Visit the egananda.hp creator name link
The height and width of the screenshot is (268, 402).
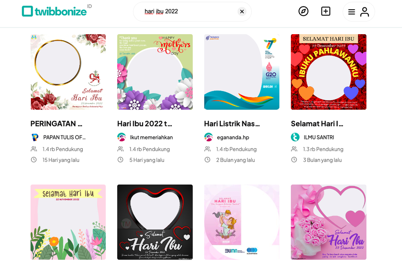pos(233,137)
